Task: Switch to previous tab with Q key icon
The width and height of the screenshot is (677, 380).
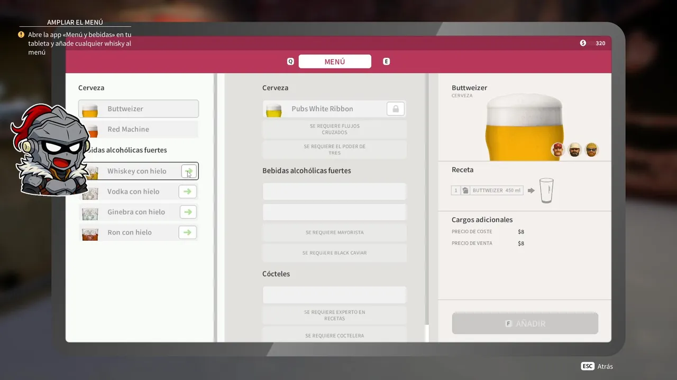Action: [290, 62]
